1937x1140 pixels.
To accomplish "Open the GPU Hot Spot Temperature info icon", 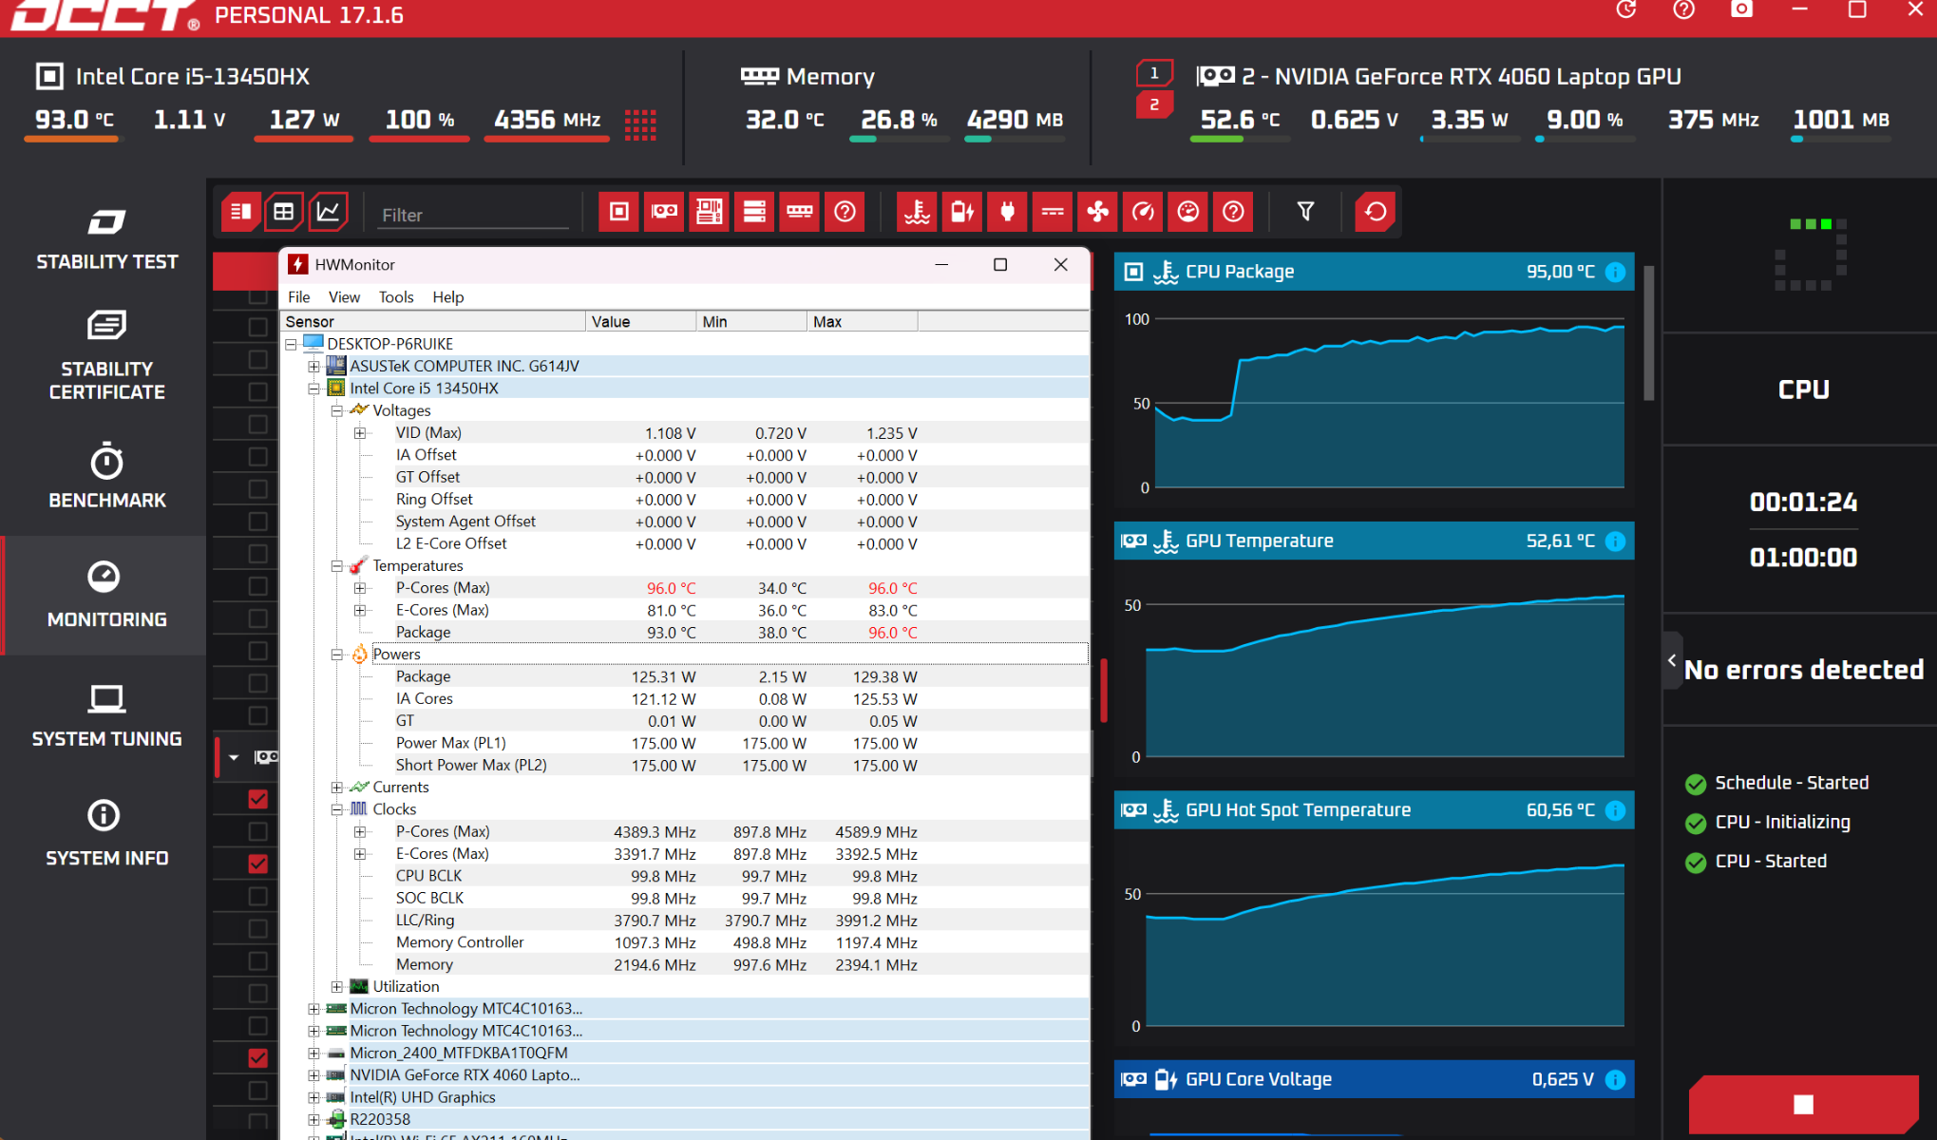I will coord(1615,810).
